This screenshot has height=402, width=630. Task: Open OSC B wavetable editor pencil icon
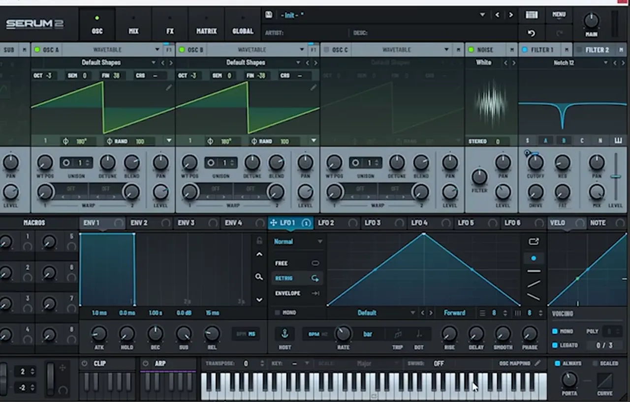(x=314, y=87)
